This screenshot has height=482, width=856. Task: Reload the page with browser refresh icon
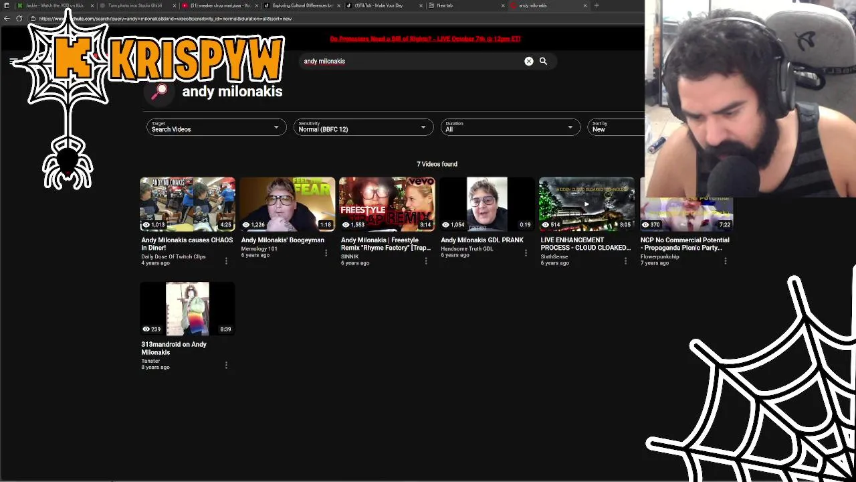pyautogui.click(x=19, y=18)
